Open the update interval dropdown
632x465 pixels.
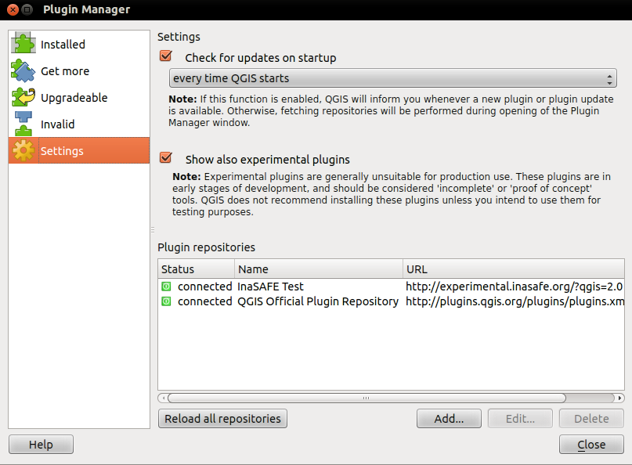pos(392,77)
